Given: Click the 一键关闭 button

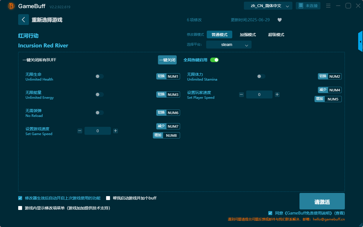Looking at the screenshot, I should pos(167,60).
